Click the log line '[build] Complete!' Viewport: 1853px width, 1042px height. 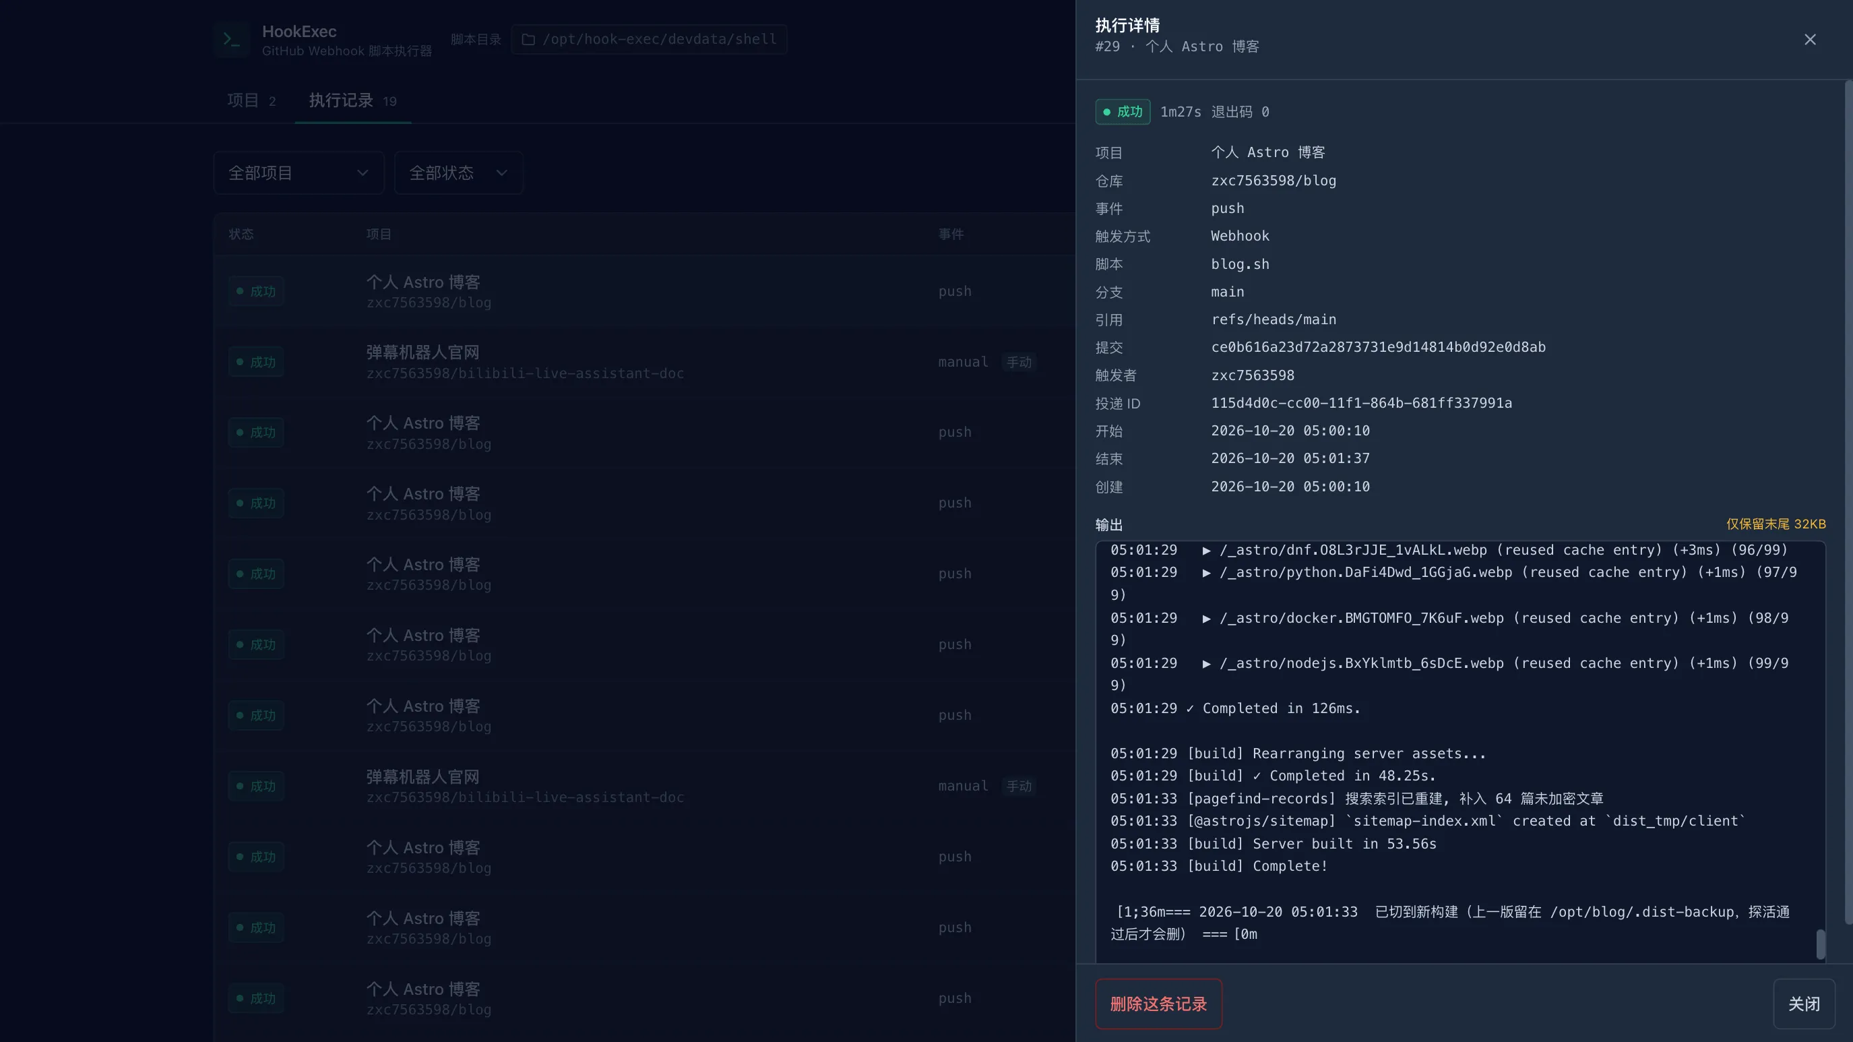(1219, 865)
